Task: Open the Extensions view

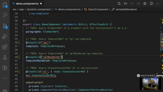Action: [x=5, y=47]
